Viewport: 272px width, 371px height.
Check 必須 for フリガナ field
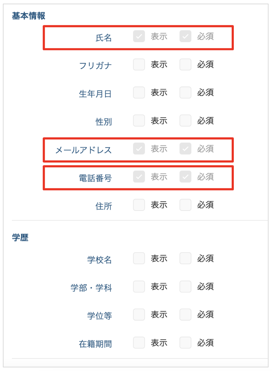[x=185, y=65]
